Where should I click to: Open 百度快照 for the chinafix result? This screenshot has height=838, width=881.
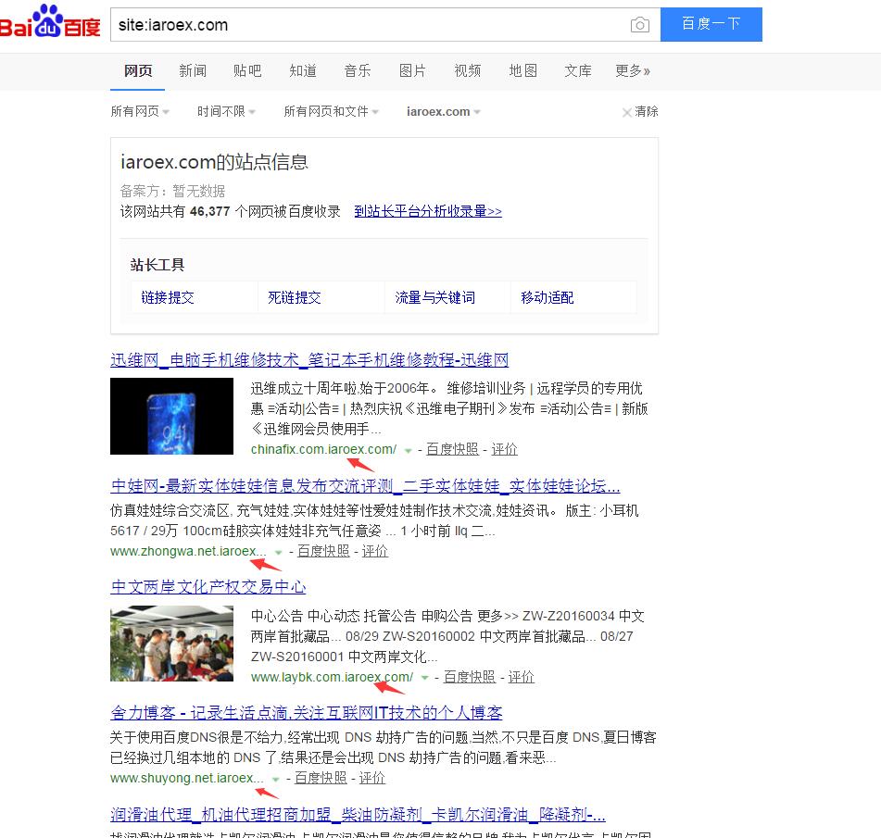[452, 449]
